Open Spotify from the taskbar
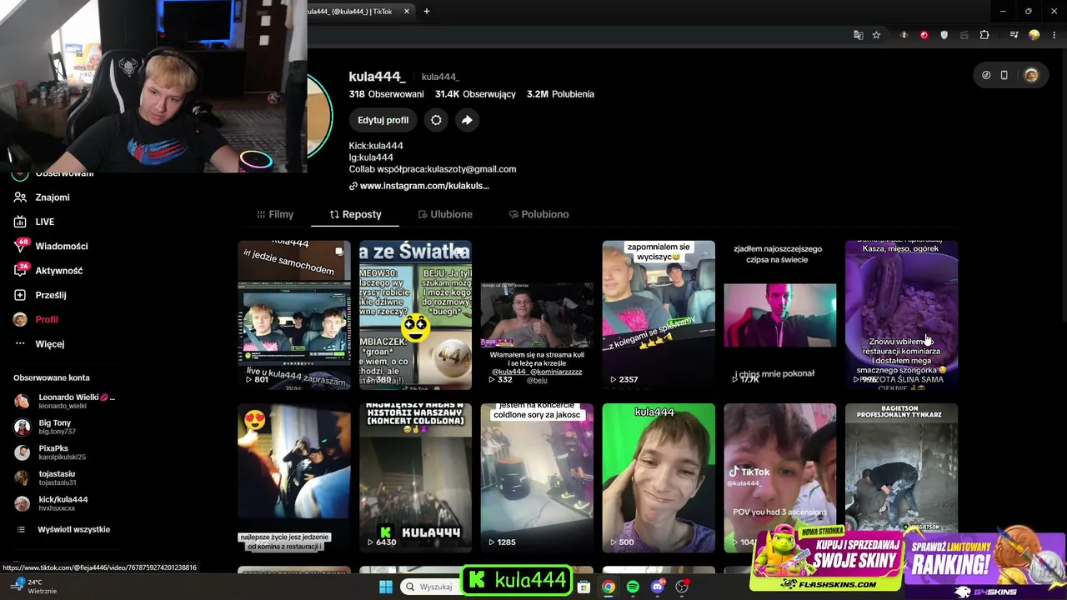Viewport: 1067px width, 600px height. (633, 587)
